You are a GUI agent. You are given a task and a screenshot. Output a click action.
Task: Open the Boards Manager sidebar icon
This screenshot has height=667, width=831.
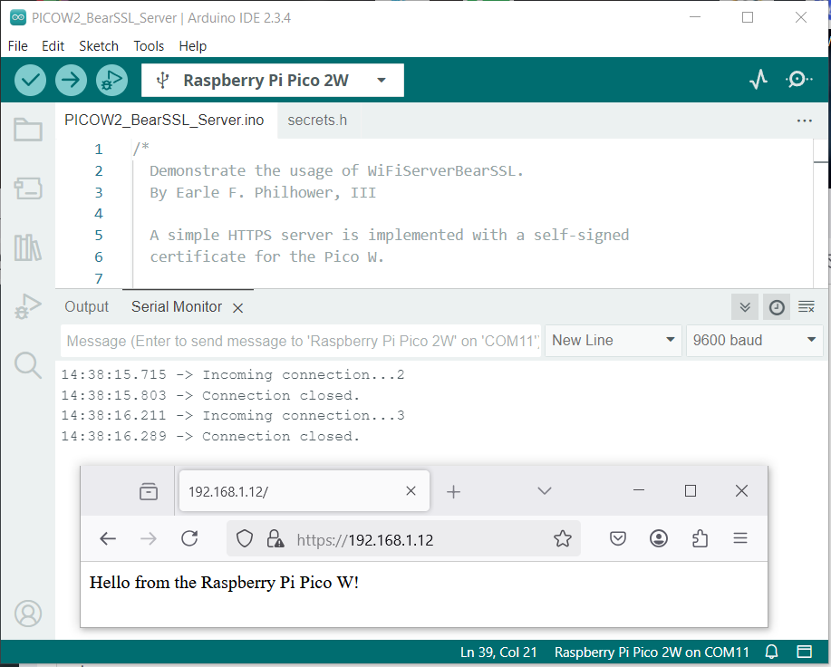(x=28, y=188)
